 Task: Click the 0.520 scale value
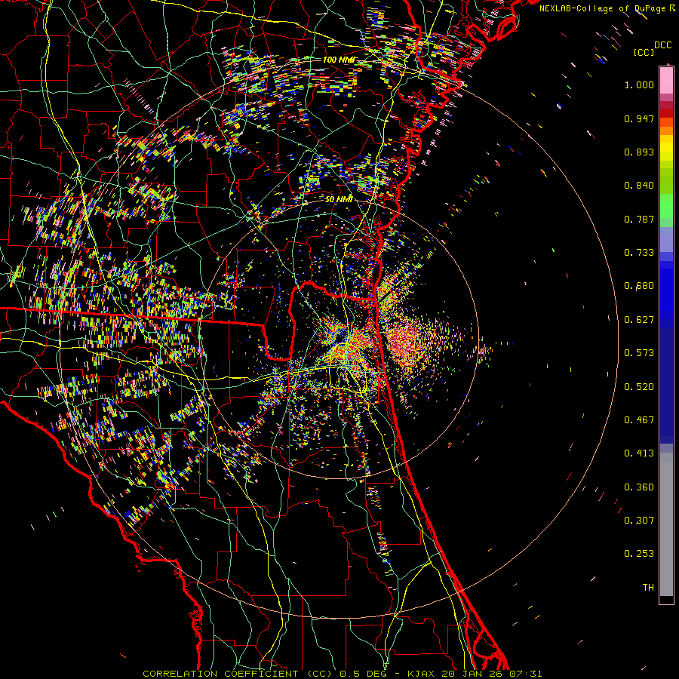tap(639, 387)
